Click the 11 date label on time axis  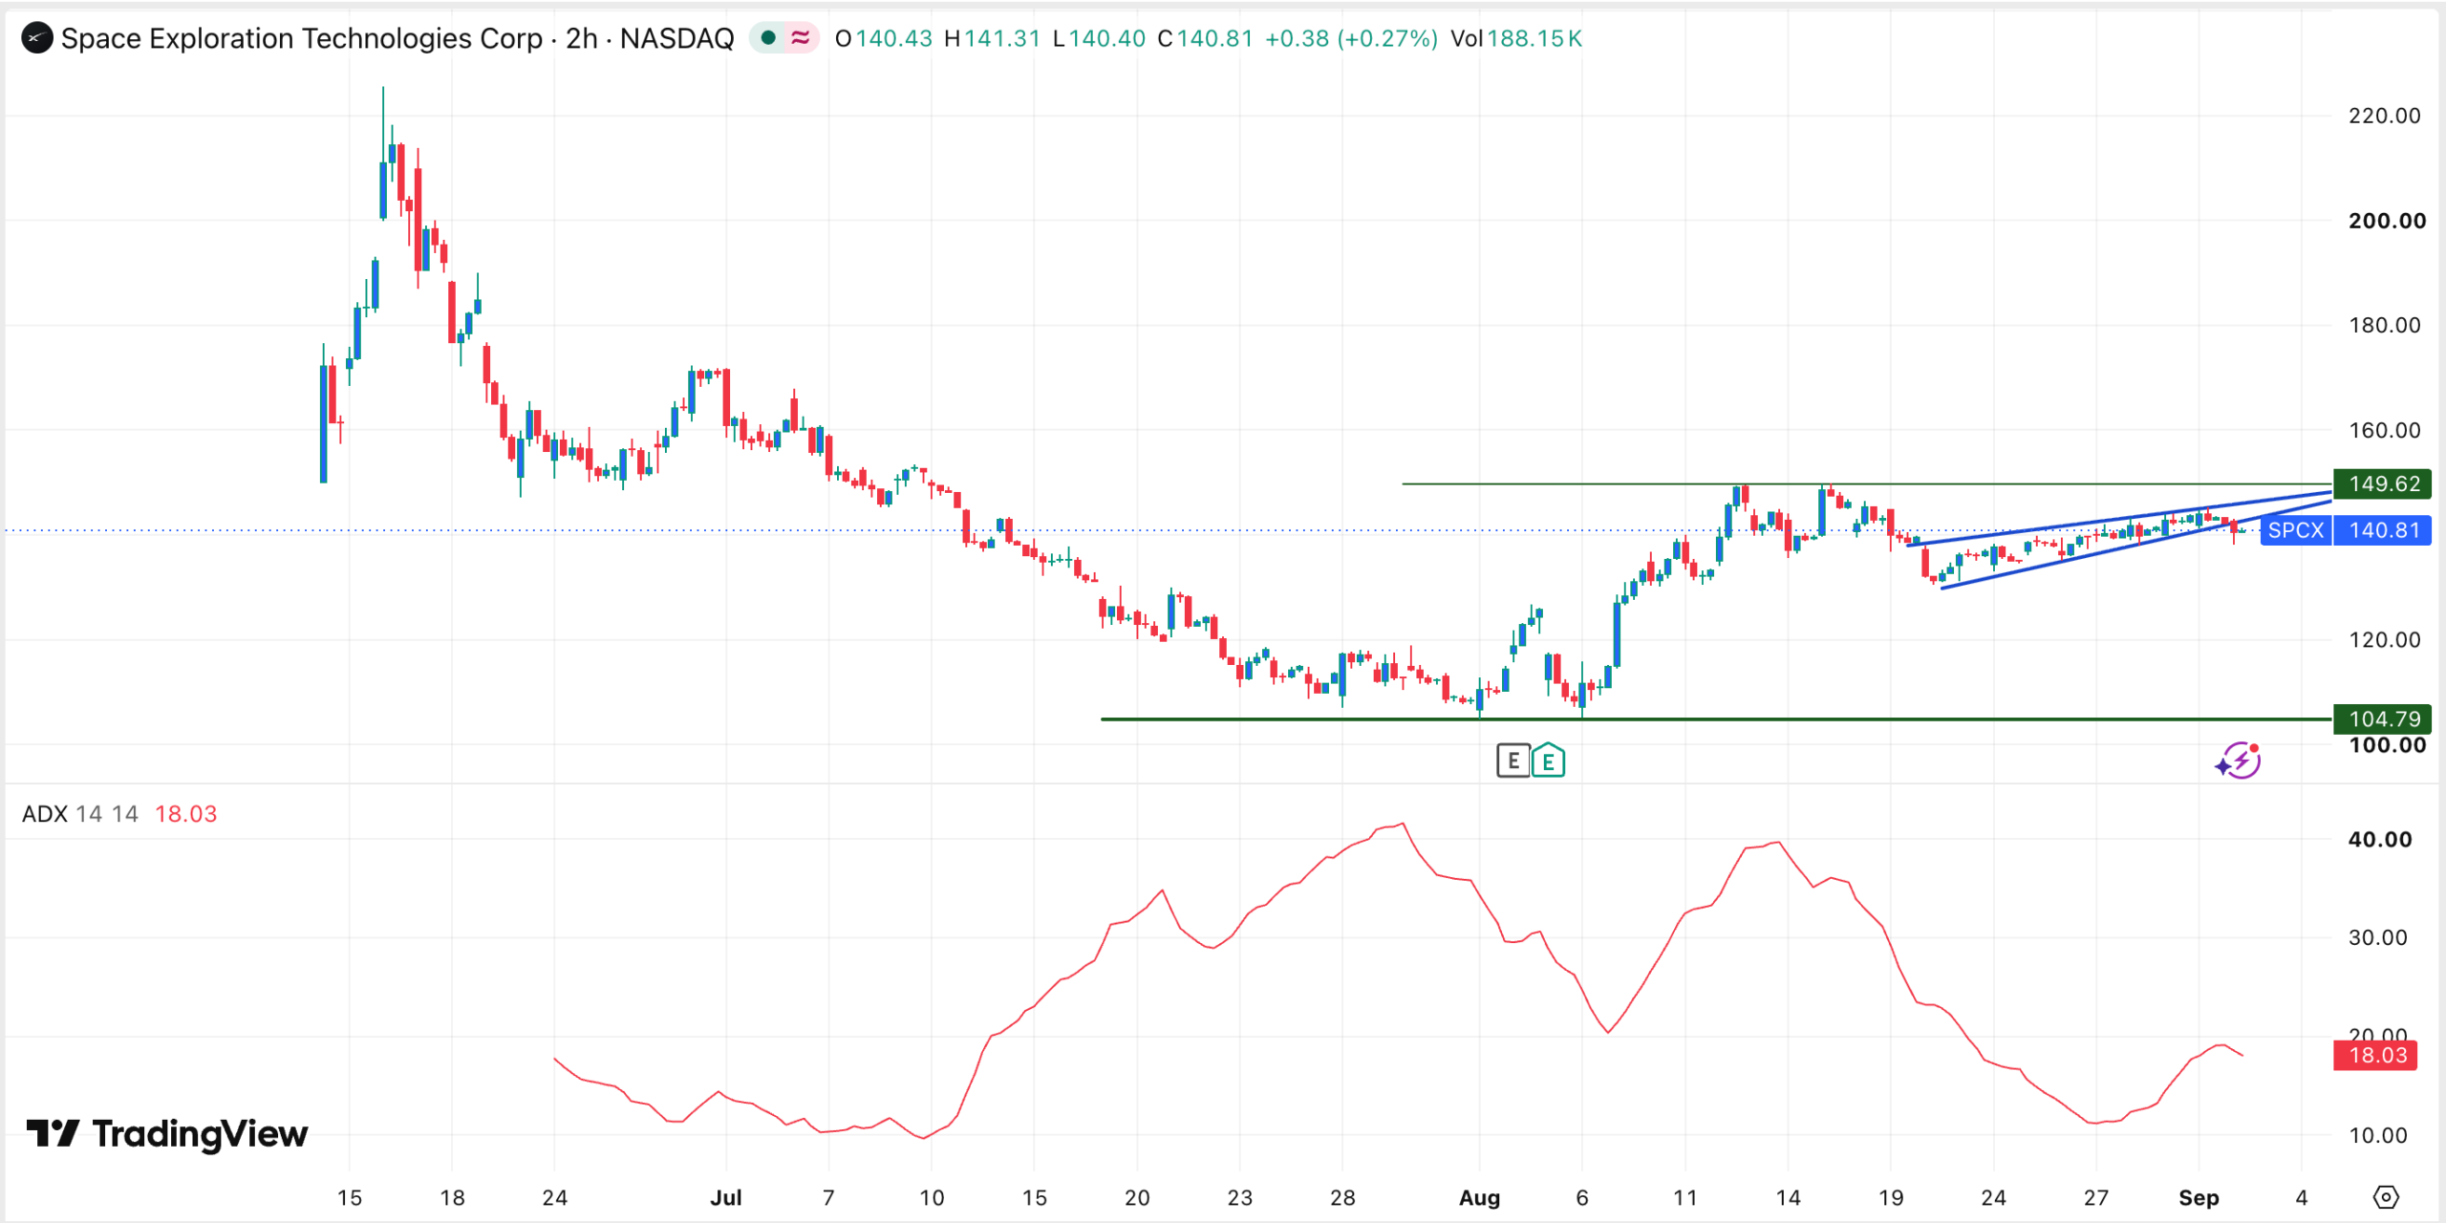coord(1685,1197)
